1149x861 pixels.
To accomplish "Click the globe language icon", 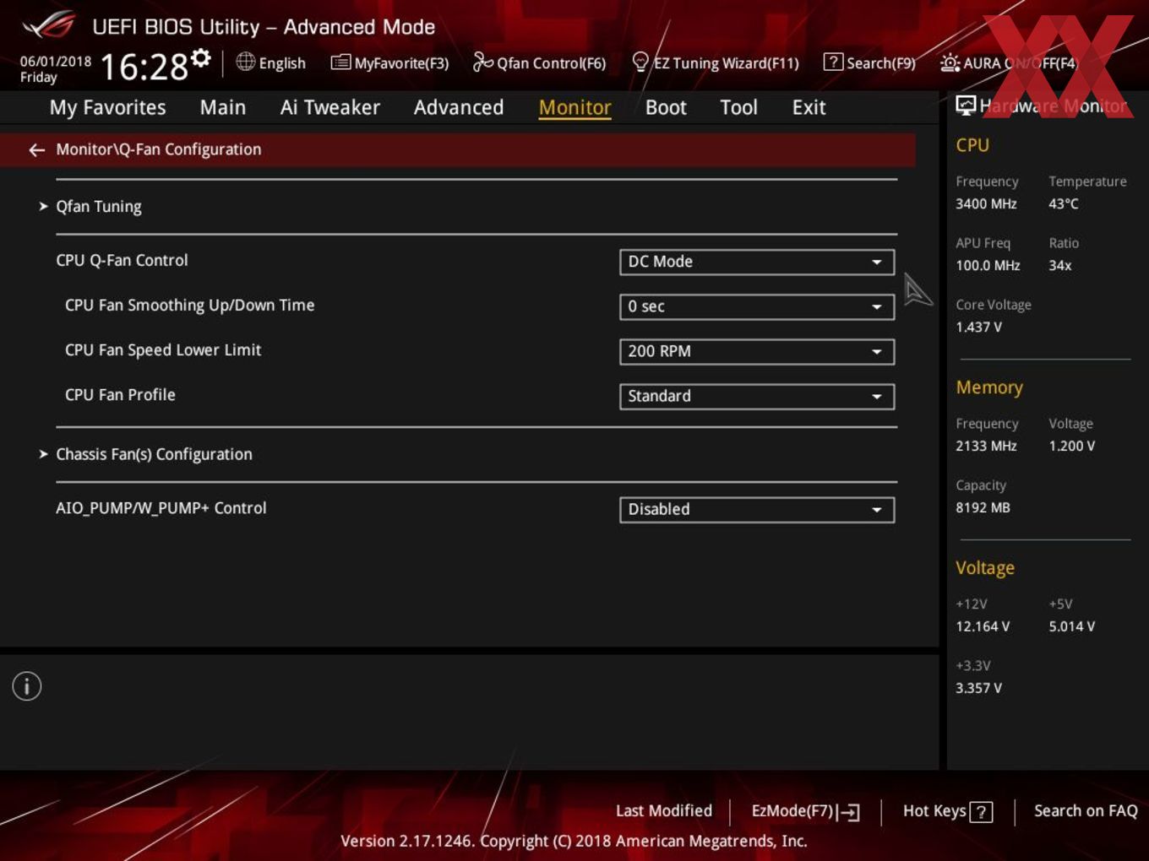I will pyautogui.click(x=245, y=62).
